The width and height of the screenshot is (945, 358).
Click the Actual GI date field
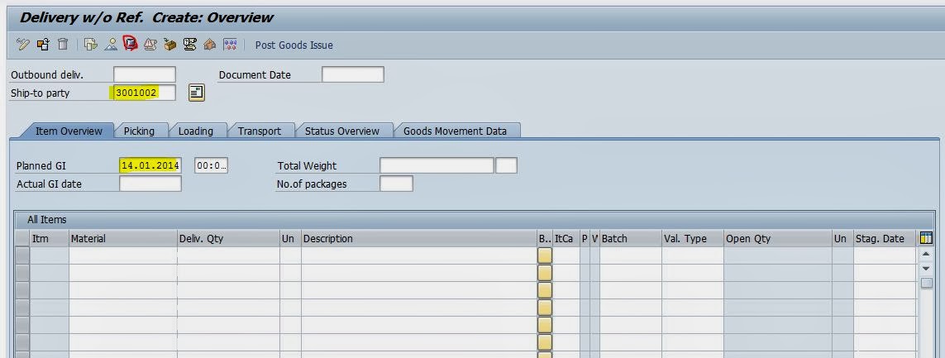pyautogui.click(x=150, y=184)
